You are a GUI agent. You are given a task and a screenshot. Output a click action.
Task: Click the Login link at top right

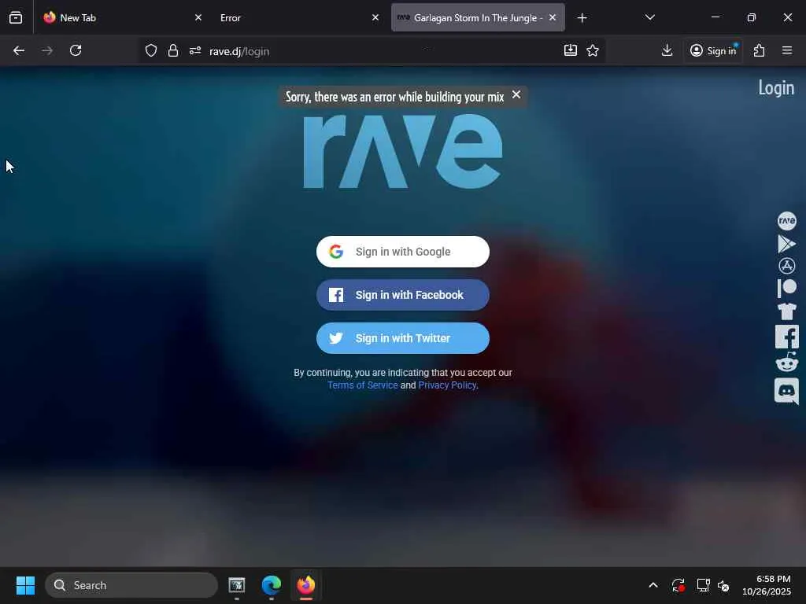[776, 88]
